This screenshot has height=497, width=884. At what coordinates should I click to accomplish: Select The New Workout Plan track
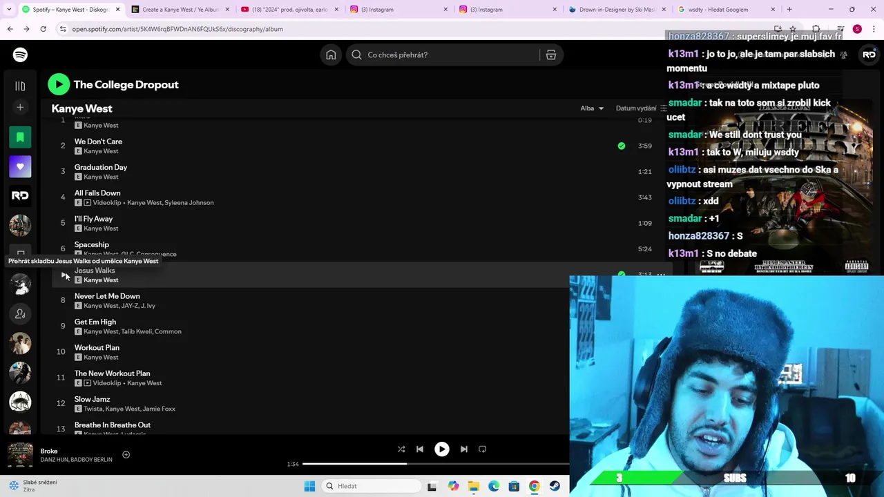(x=112, y=373)
